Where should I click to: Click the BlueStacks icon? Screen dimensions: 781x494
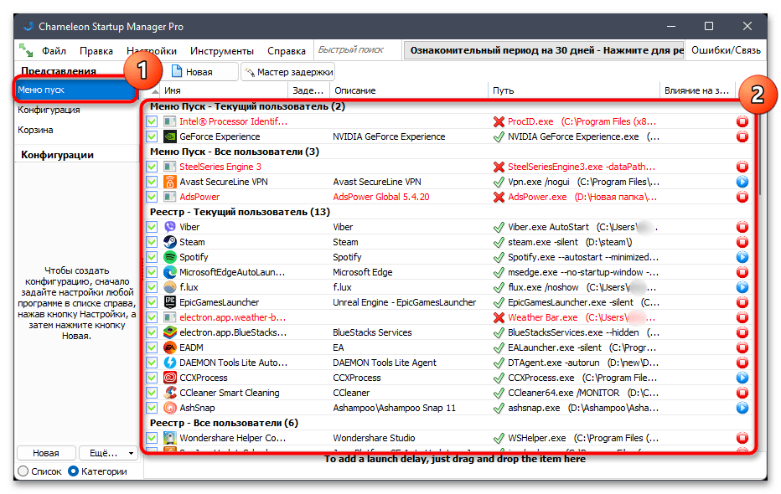coord(170,332)
